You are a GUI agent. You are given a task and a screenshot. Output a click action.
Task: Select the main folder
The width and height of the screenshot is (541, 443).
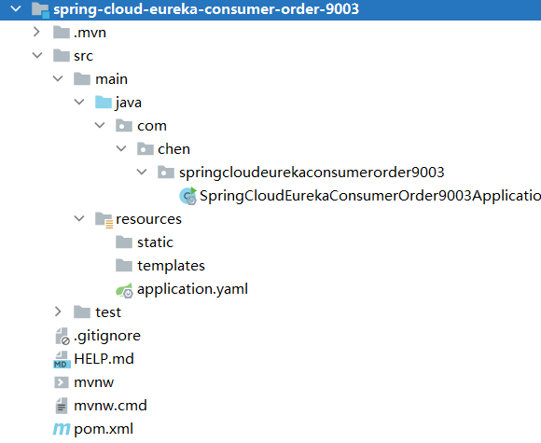click(x=101, y=79)
